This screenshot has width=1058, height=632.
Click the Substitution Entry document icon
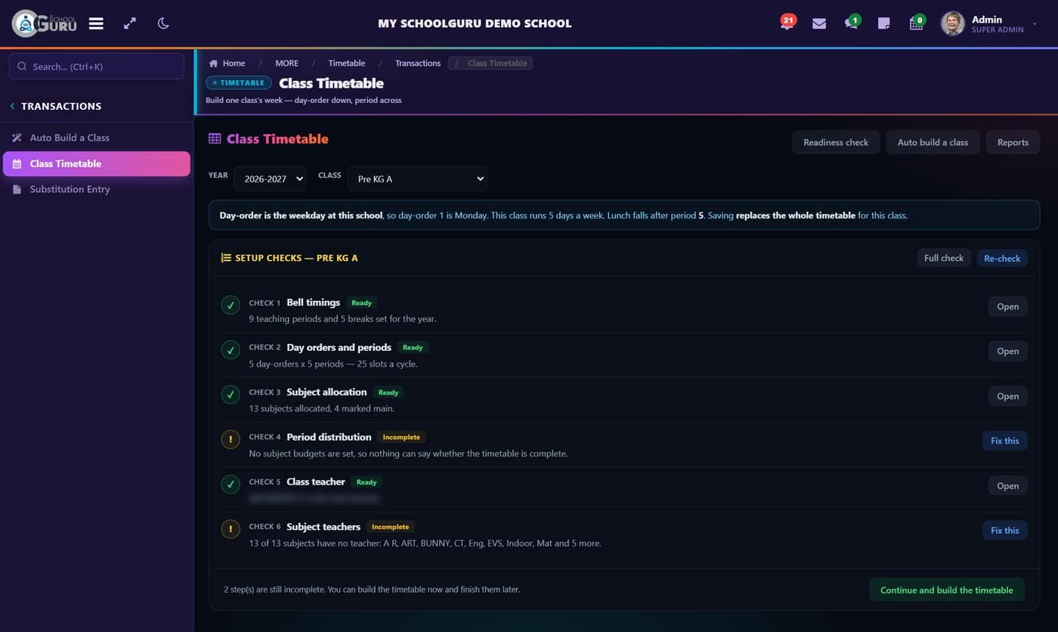click(x=17, y=189)
